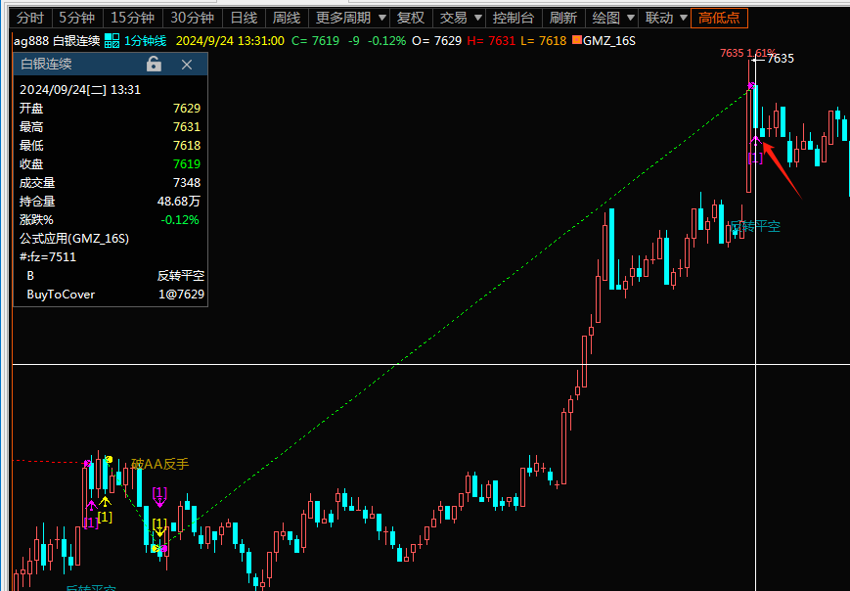Open the 更多周期 dropdown
This screenshot has width=850, height=591.
click(x=349, y=18)
